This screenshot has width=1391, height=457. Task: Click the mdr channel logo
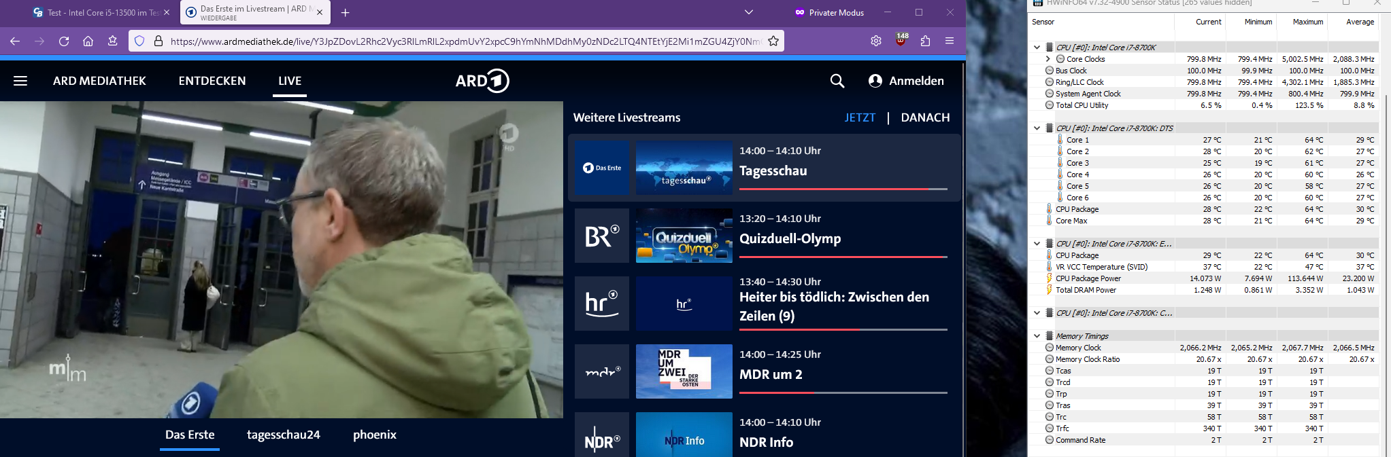click(x=602, y=371)
